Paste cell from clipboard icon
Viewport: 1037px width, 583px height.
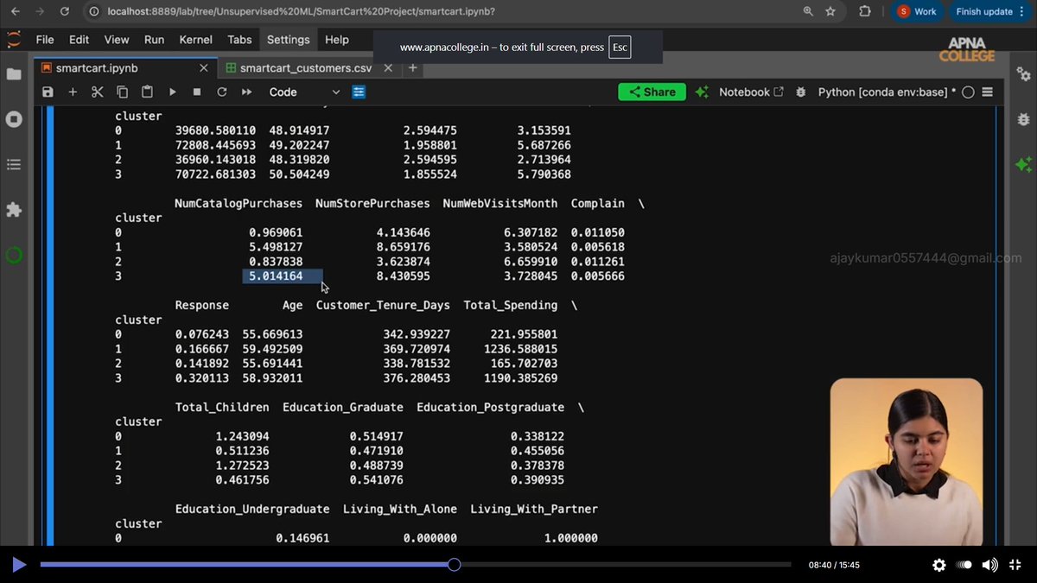(x=147, y=92)
